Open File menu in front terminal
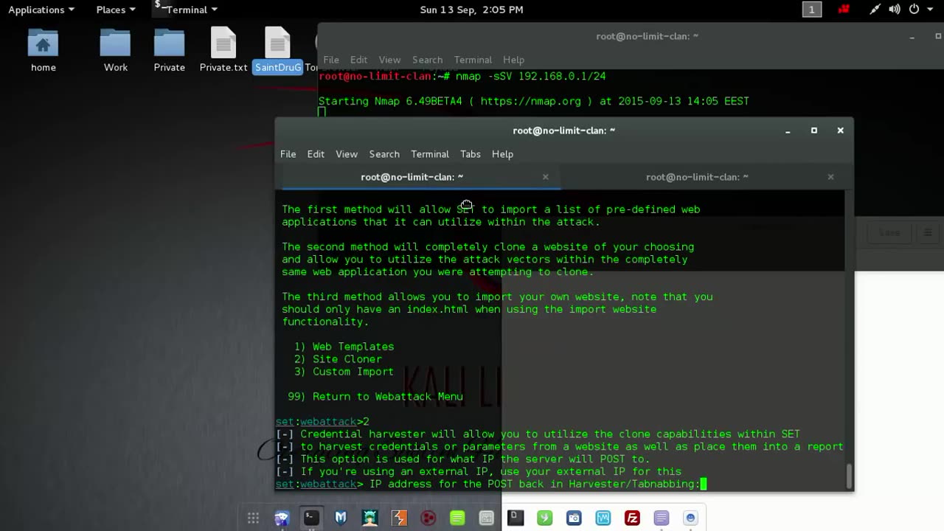 tap(288, 154)
